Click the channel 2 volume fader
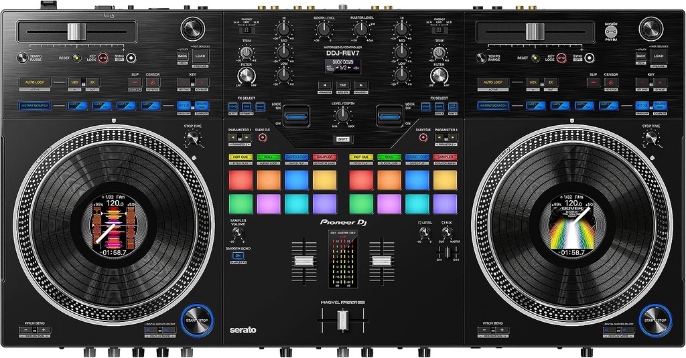Screen dimensions: 686x358 [x=381, y=261]
